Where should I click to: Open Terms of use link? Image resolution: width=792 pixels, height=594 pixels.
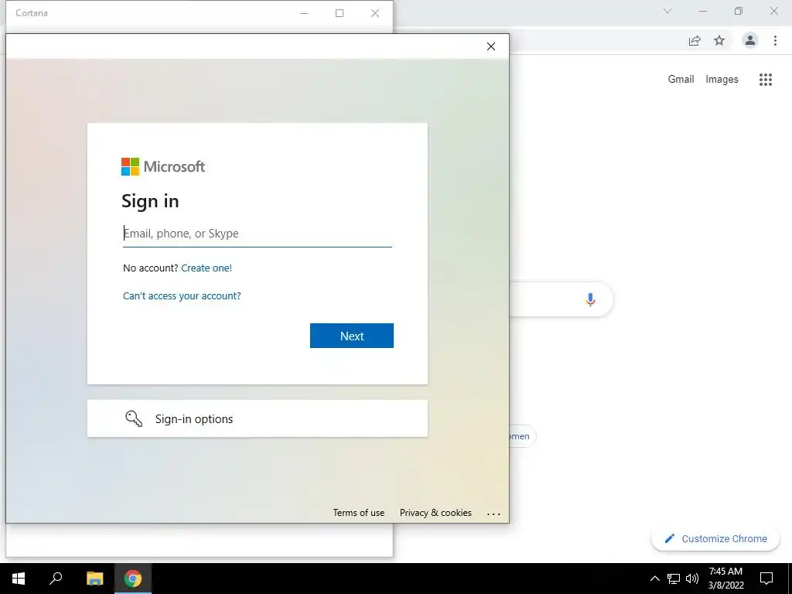click(x=359, y=513)
